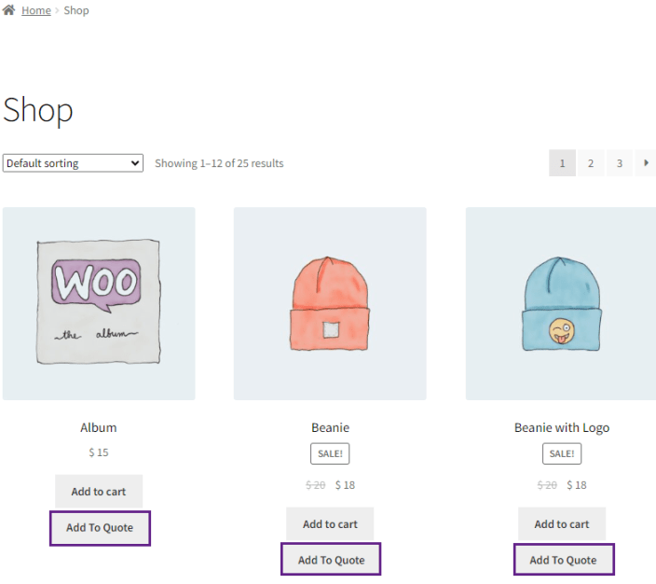Add the Album to cart
Image resolution: width=656 pixels, height=584 pixels.
pyautogui.click(x=99, y=491)
